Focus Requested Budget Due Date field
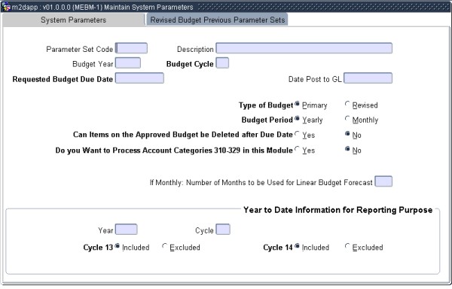 [139, 78]
